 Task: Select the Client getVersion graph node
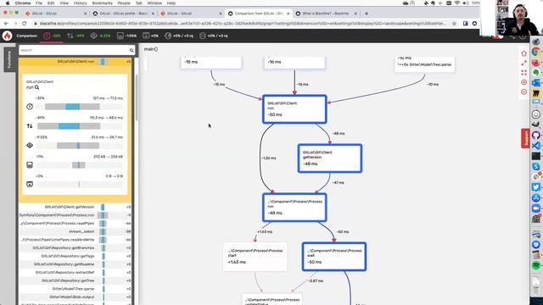pos(330,158)
